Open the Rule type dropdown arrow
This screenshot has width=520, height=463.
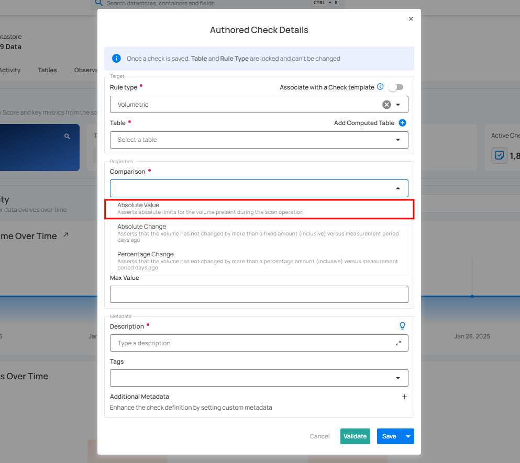398,105
